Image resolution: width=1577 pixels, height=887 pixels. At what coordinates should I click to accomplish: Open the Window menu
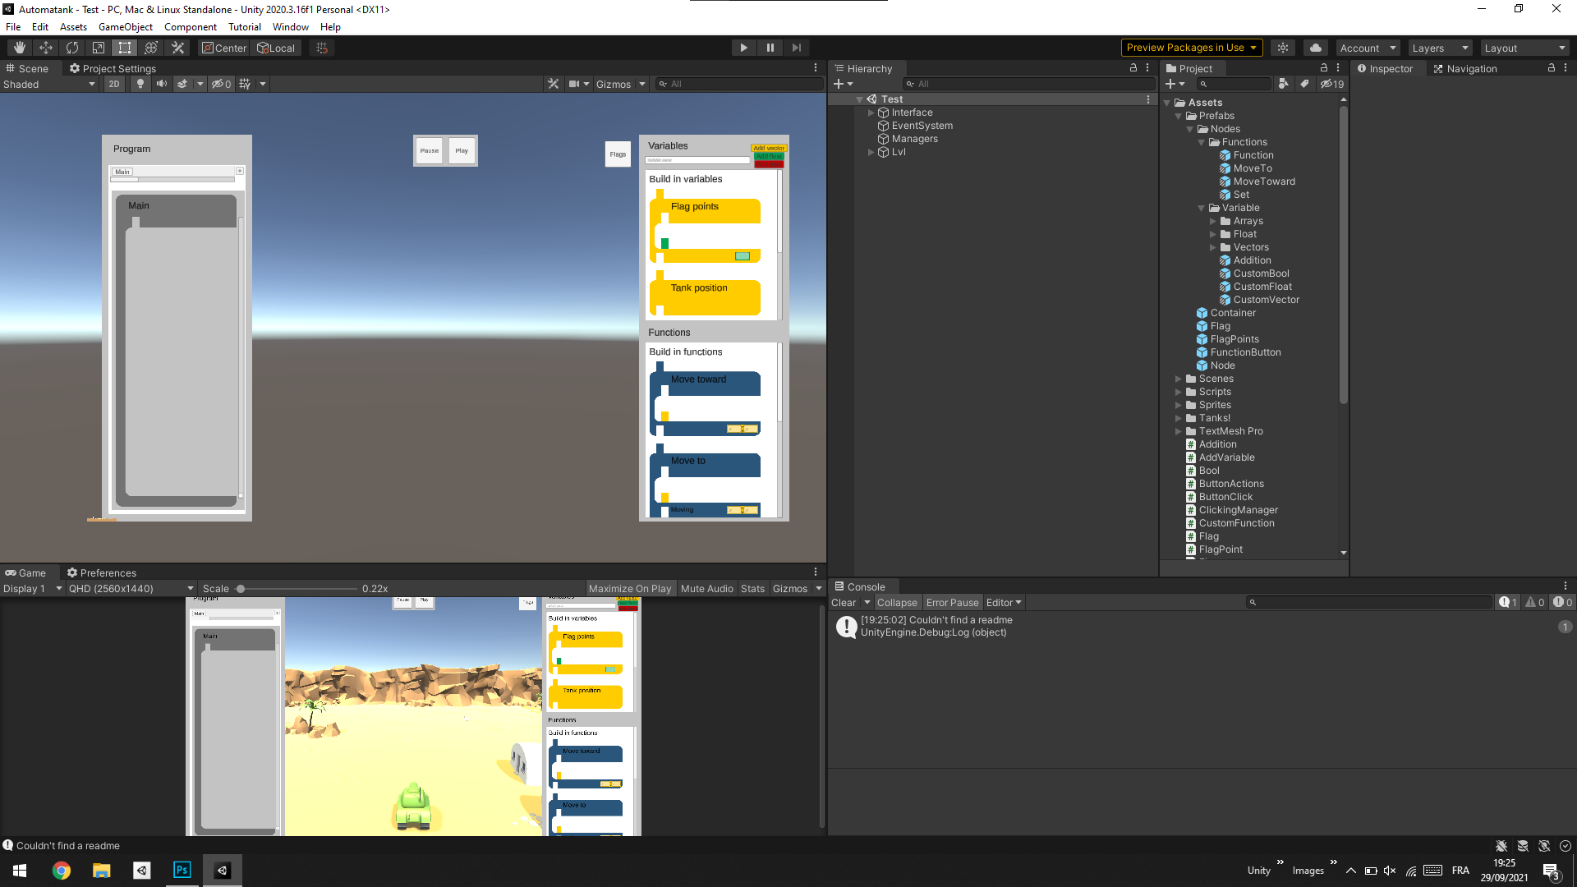coord(291,27)
